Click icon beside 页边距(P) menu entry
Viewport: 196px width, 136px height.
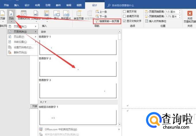pyautogui.click(x=10, y=37)
